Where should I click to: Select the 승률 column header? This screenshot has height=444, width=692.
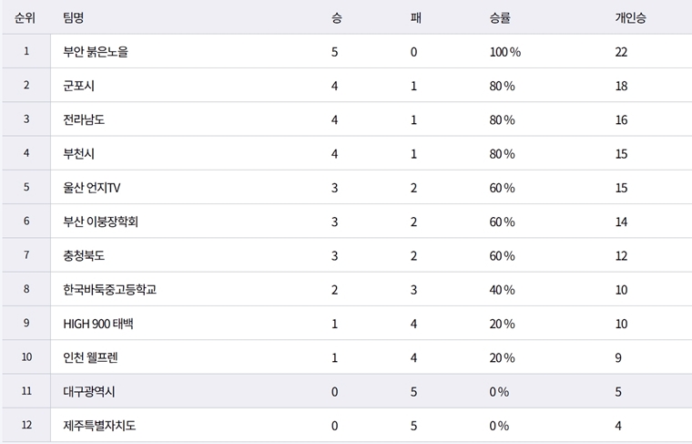click(500, 18)
